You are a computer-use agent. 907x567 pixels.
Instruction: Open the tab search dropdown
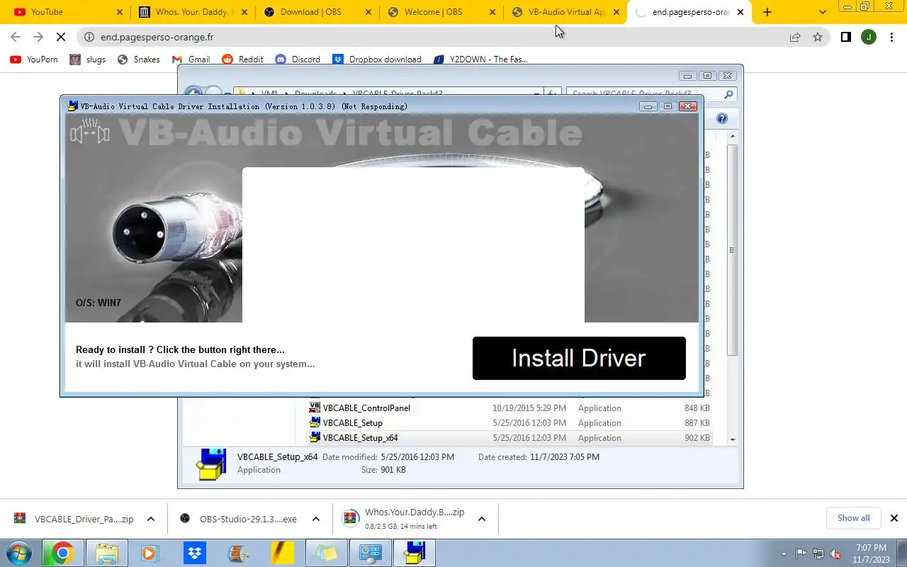click(822, 12)
